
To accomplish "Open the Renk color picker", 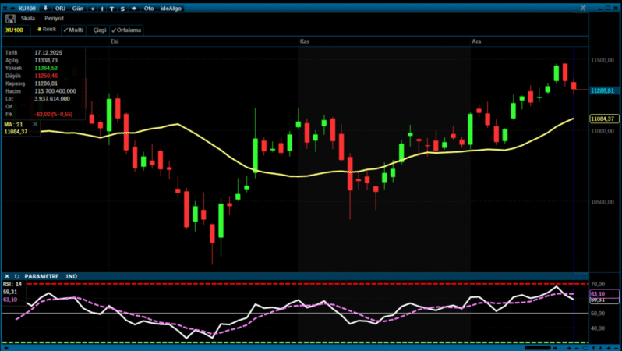I will (47, 30).
